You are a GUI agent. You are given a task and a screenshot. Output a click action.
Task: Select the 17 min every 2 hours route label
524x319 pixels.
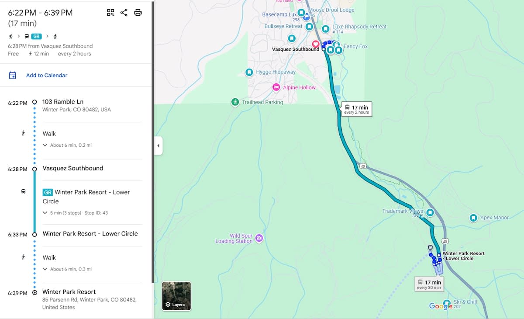coord(356,109)
